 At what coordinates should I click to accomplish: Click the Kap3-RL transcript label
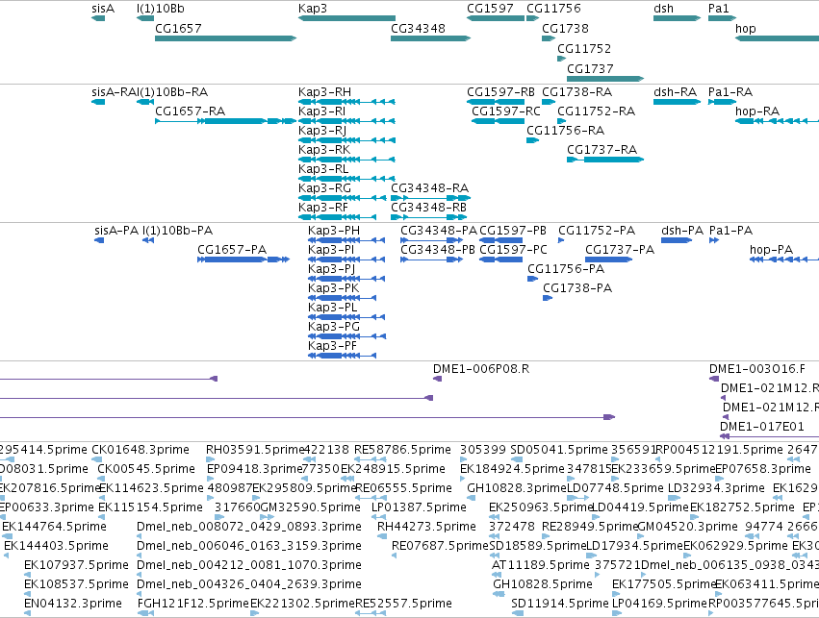click(x=323, y=169)
